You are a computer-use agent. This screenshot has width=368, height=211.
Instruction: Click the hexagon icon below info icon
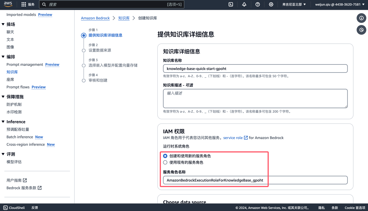pyautogui.click(x=361, y=30)
